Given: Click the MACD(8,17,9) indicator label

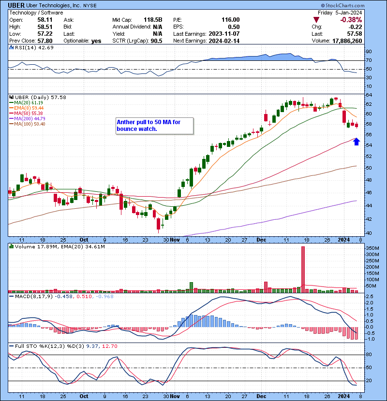Looking at the screenshot, I should point(34,297).
